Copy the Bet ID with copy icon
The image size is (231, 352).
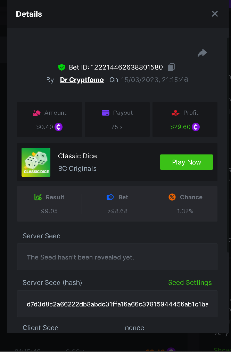[x=171, y=67]
